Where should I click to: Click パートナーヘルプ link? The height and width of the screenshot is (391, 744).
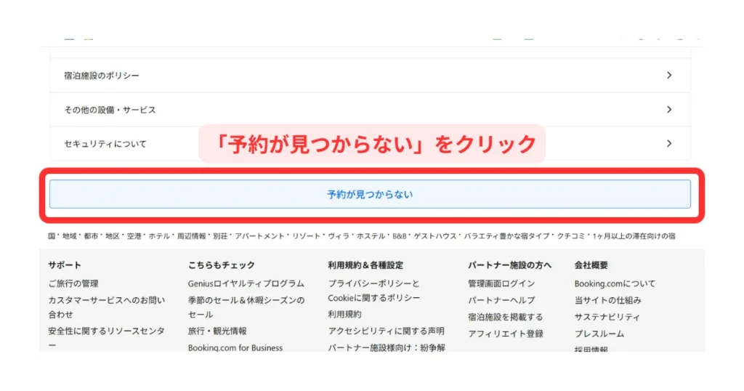[x=501, y=300]
